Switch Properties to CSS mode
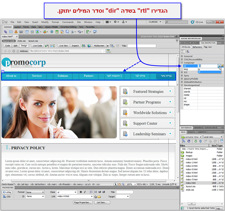Viewport: 225px width, 211px height. (7, 197)
